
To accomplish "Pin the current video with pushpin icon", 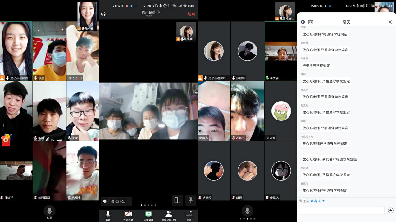I will pos(191,200).
